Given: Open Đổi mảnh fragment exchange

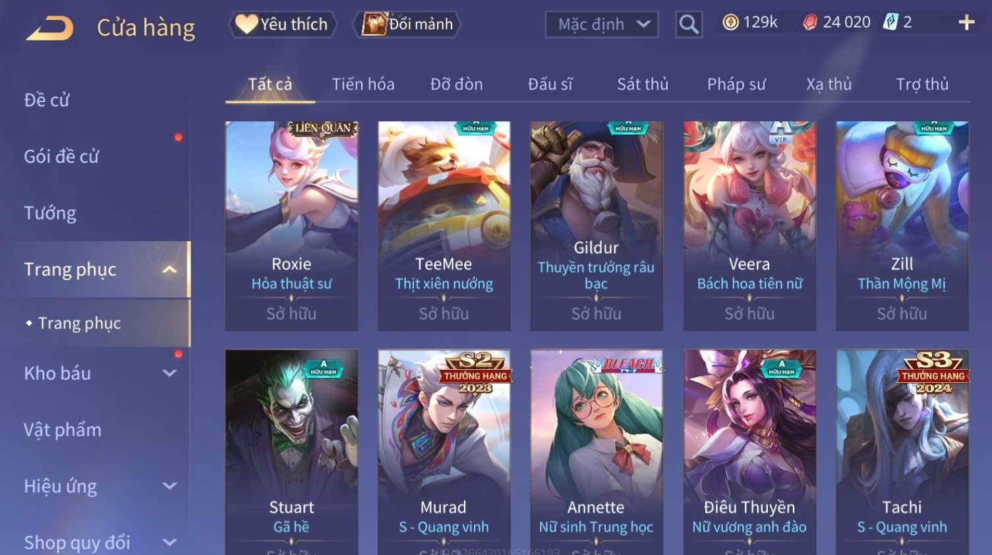Looking at the screenshot, I should [x=407, y=24].
